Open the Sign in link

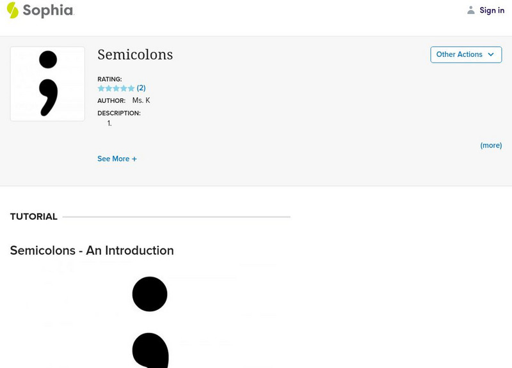click(492, 10)
